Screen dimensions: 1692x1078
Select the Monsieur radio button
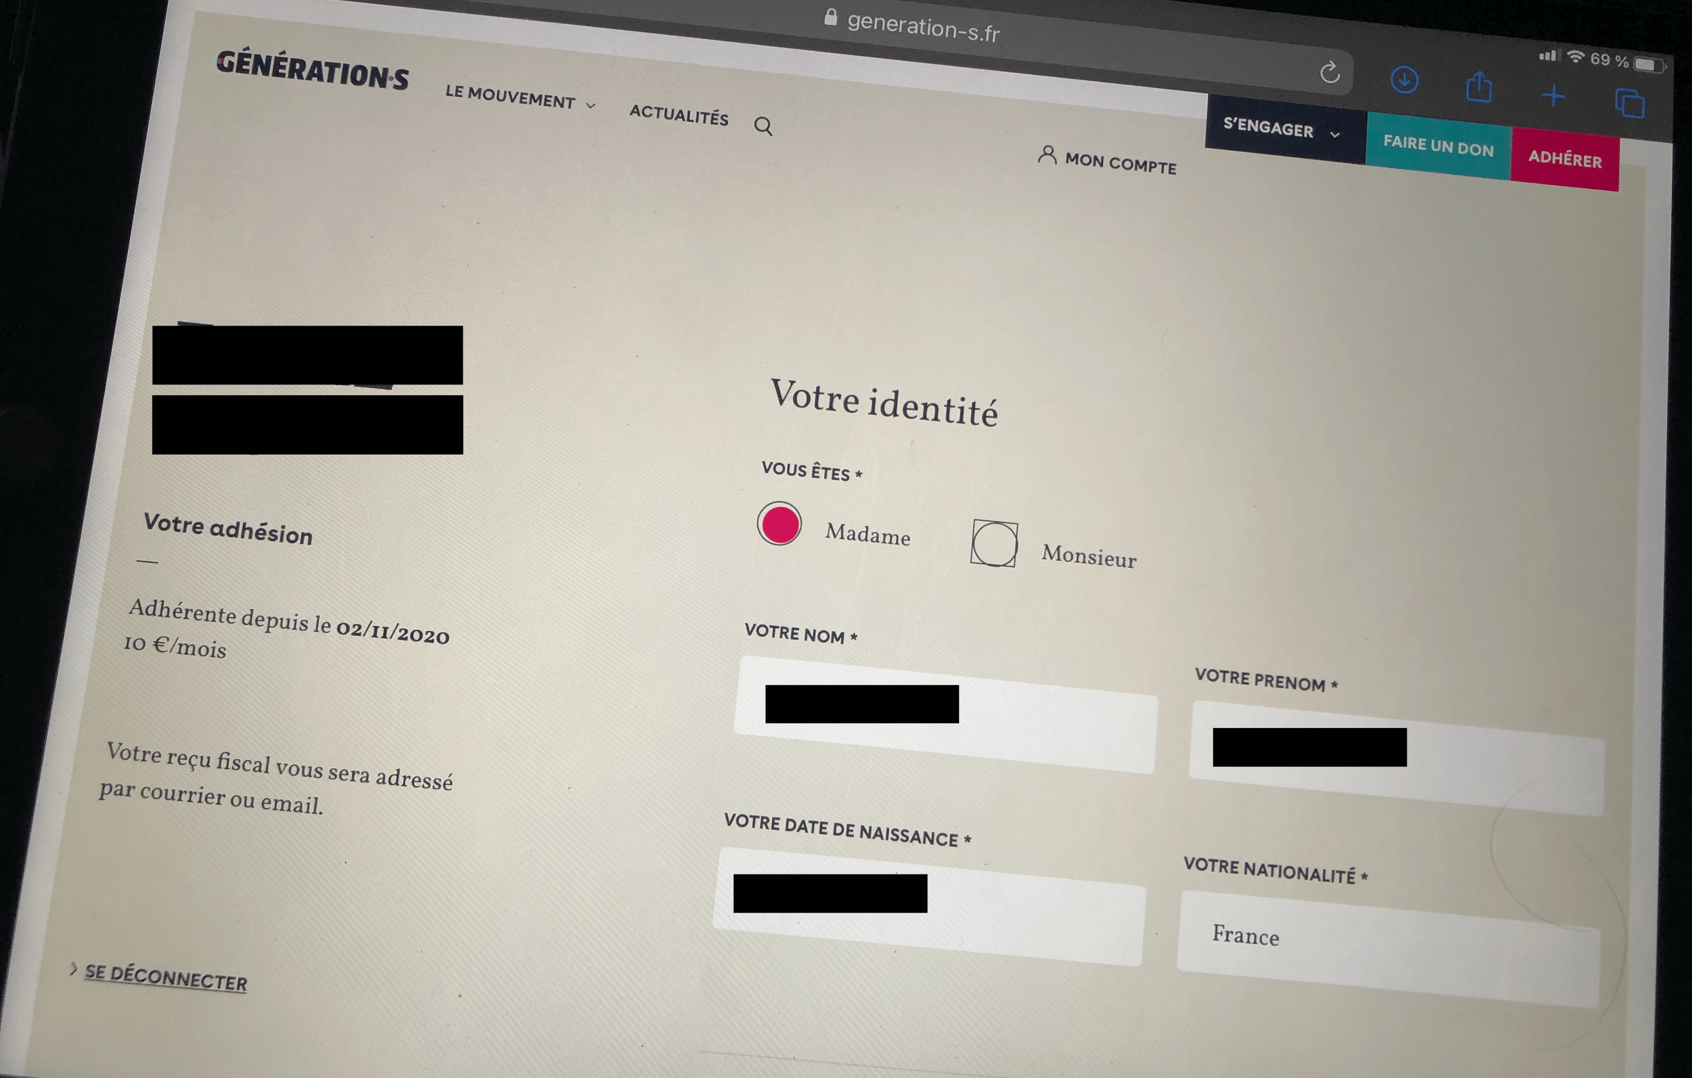[x=994, y=544]
